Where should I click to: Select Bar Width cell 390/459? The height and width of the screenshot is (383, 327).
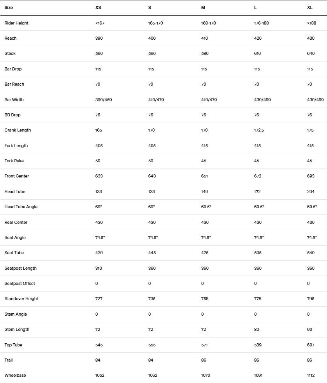[x=104, y=100]
